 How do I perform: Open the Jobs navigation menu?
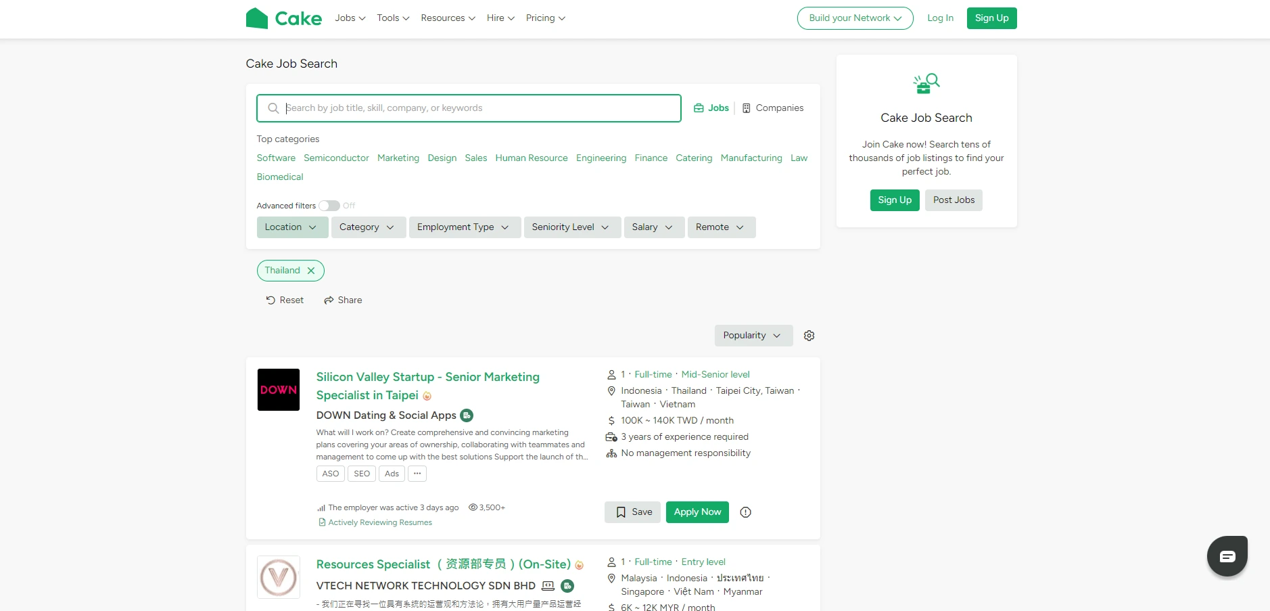[x=350, y=18]
